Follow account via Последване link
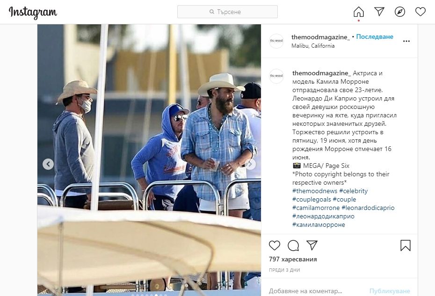The width and height of the screenshot is (435, 296). point(375,36)
